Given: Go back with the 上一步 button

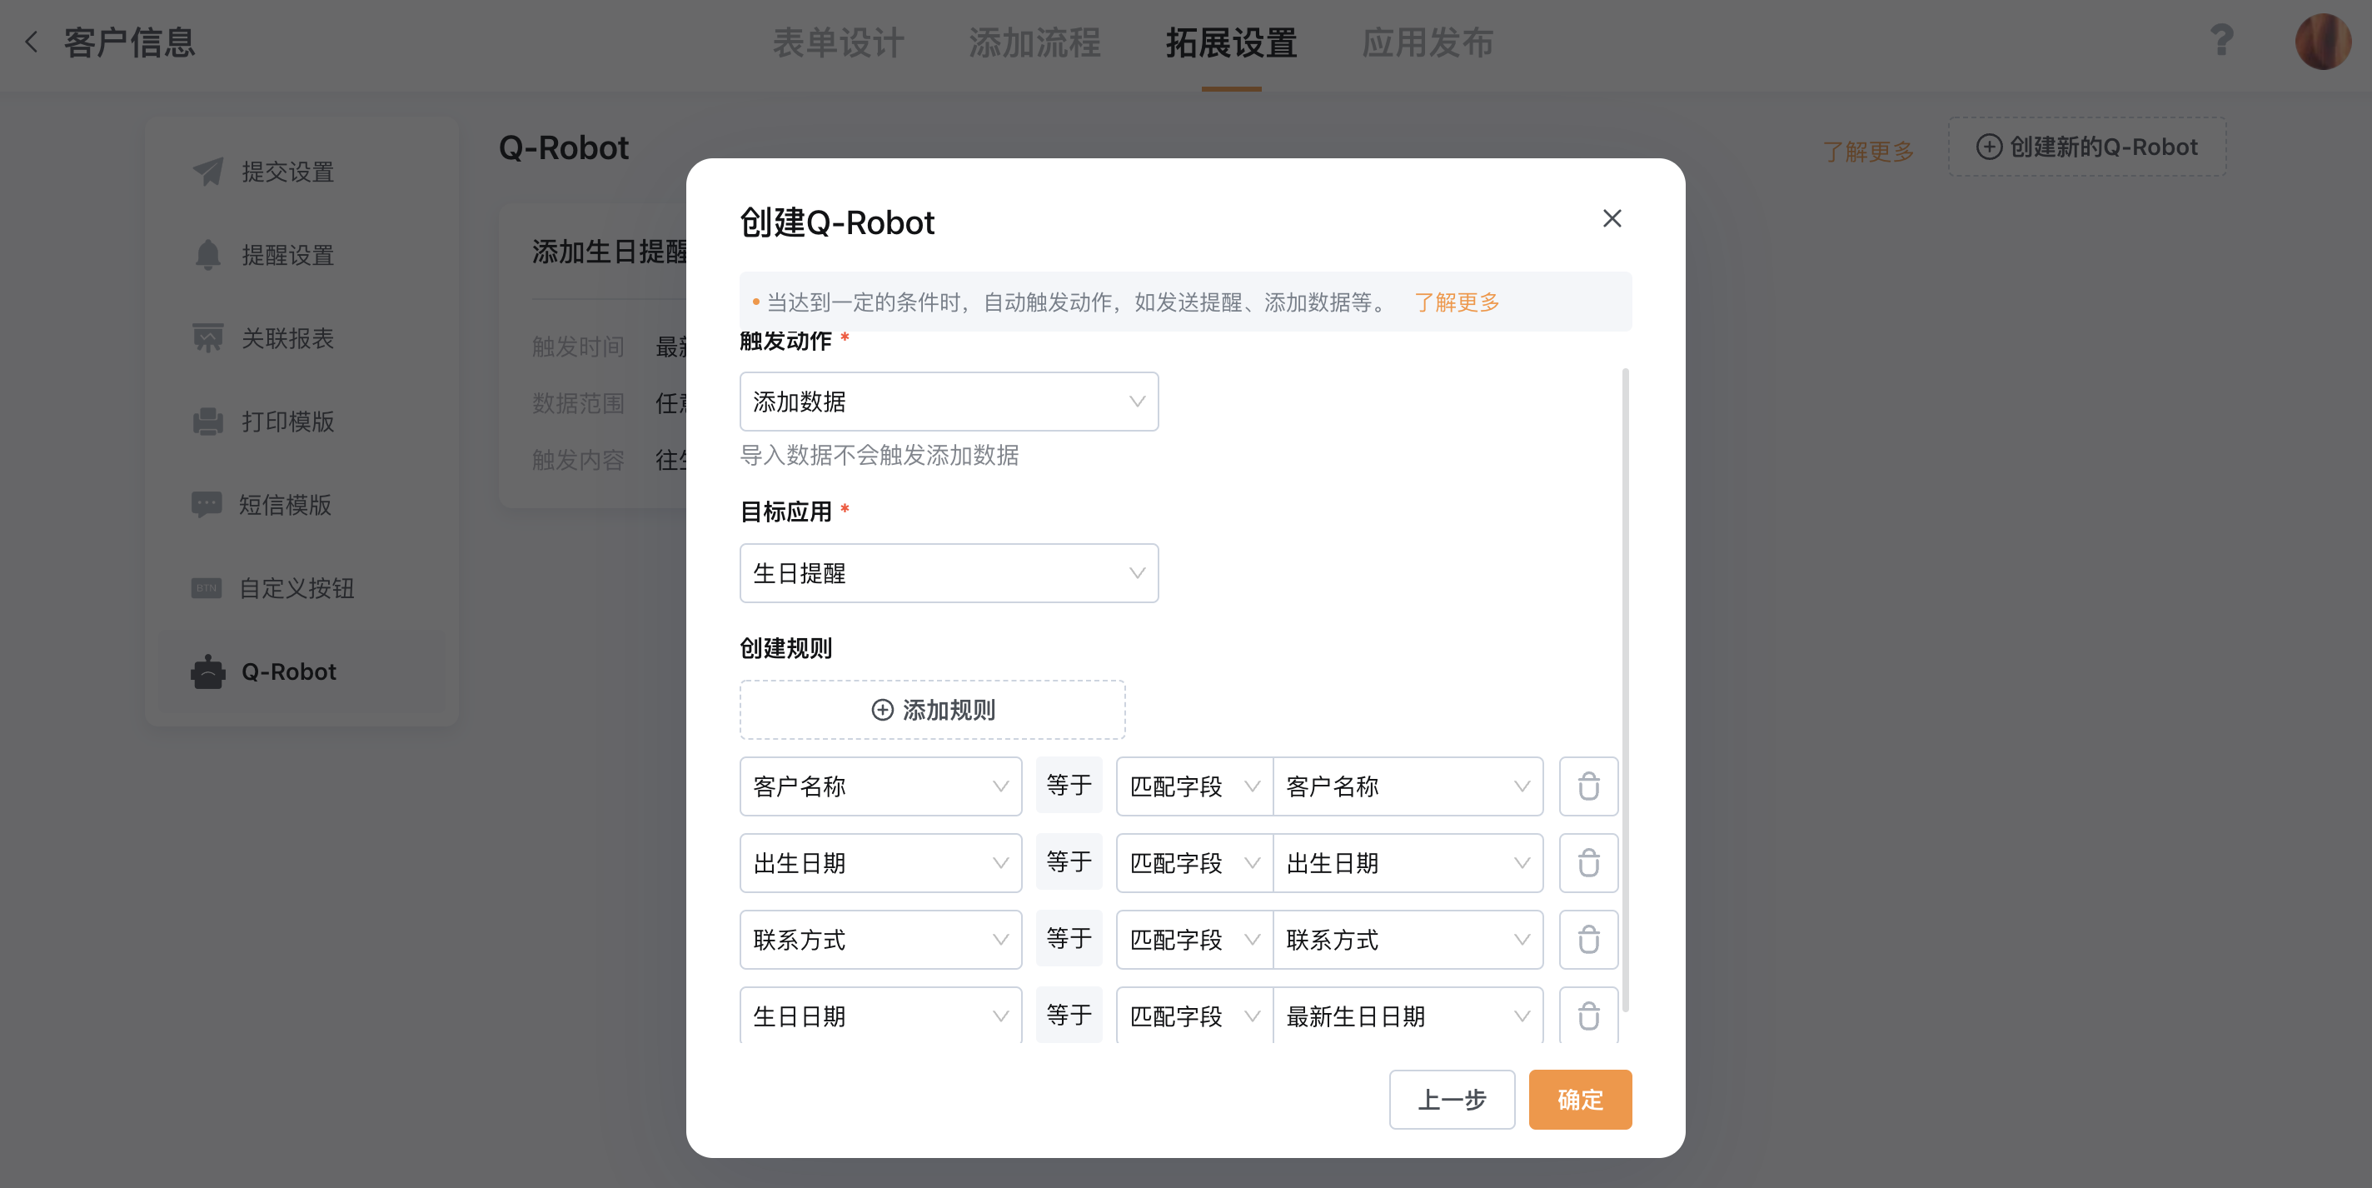Looking at the screenshot, I should tap(1453, 1100).
